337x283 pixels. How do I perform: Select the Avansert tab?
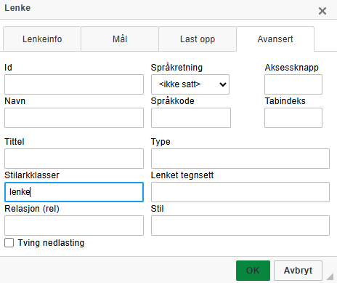tap(275, 39)
